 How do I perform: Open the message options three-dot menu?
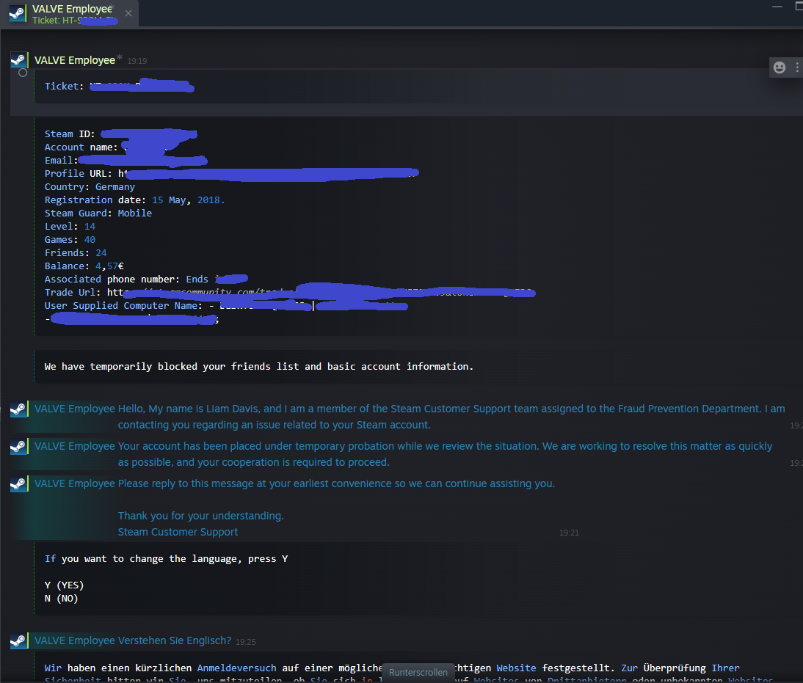(x=797, y=67)
